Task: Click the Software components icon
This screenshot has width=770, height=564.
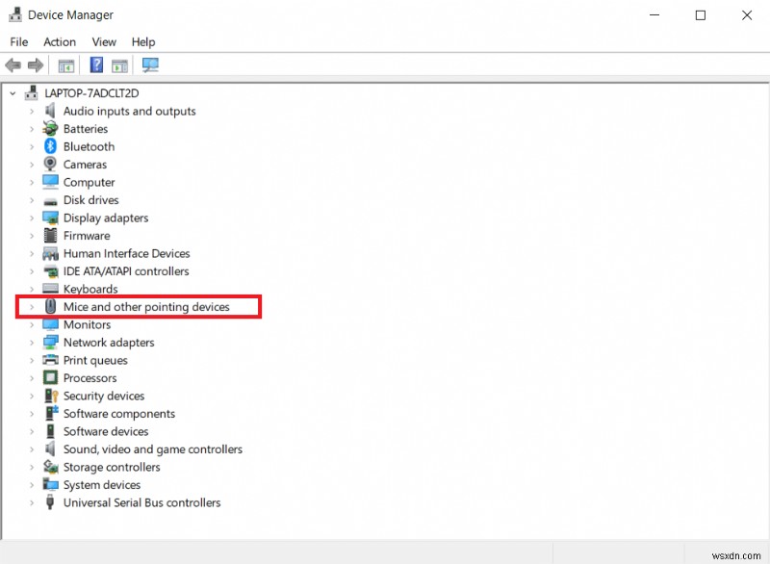Action: click(51, 413)
